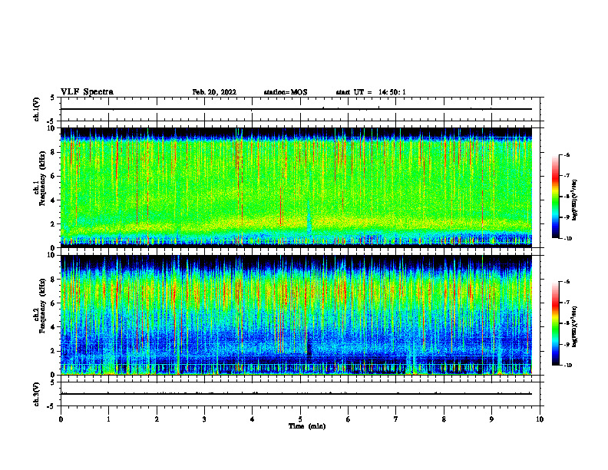Click the date text "Feb. 20, 2022"
Screen dimensions: 608x470
click(214, 92)
